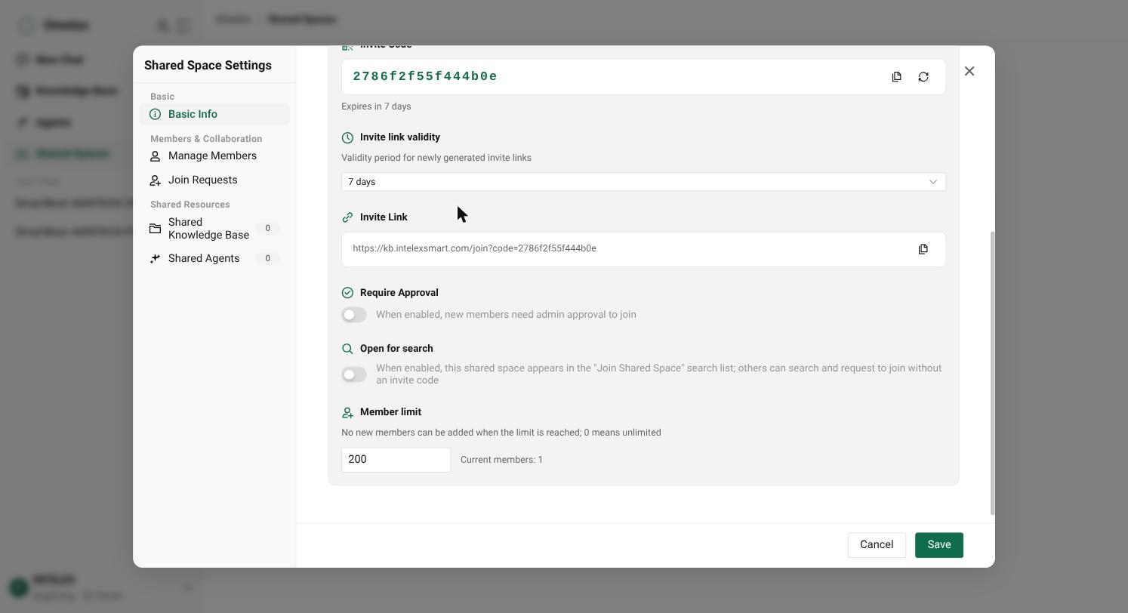Click the 'Members & Collaboration' group label

tap(206, 139)
